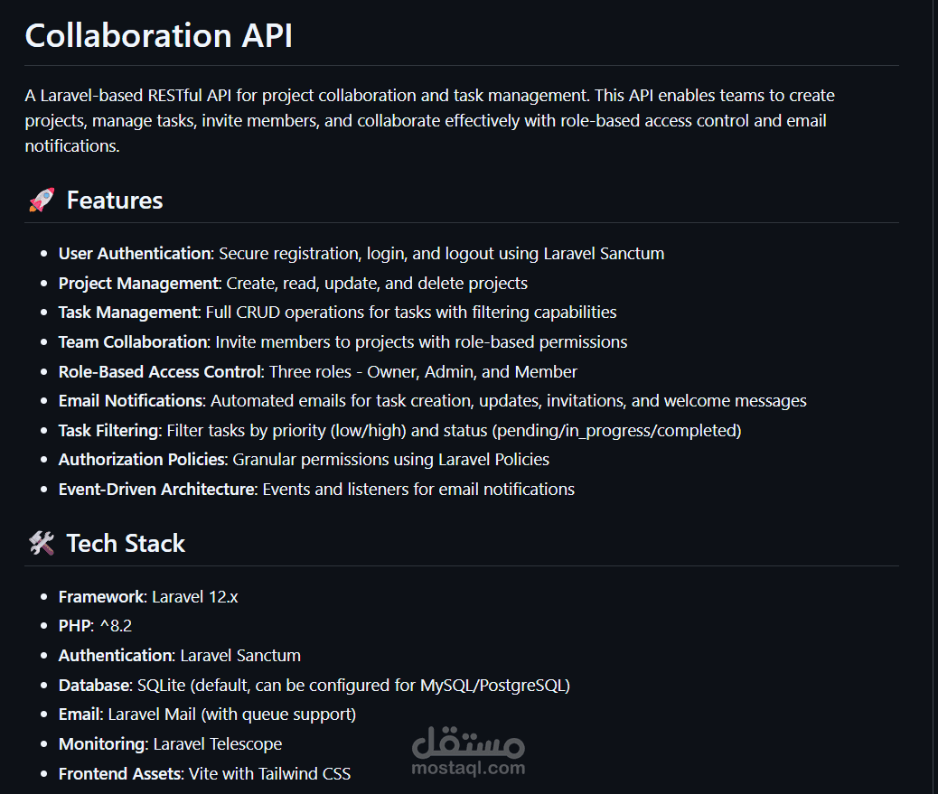The height and width of the screenshot is (794, 938).
Task: Select the Features section heading
Action: (x=114, y=201)
